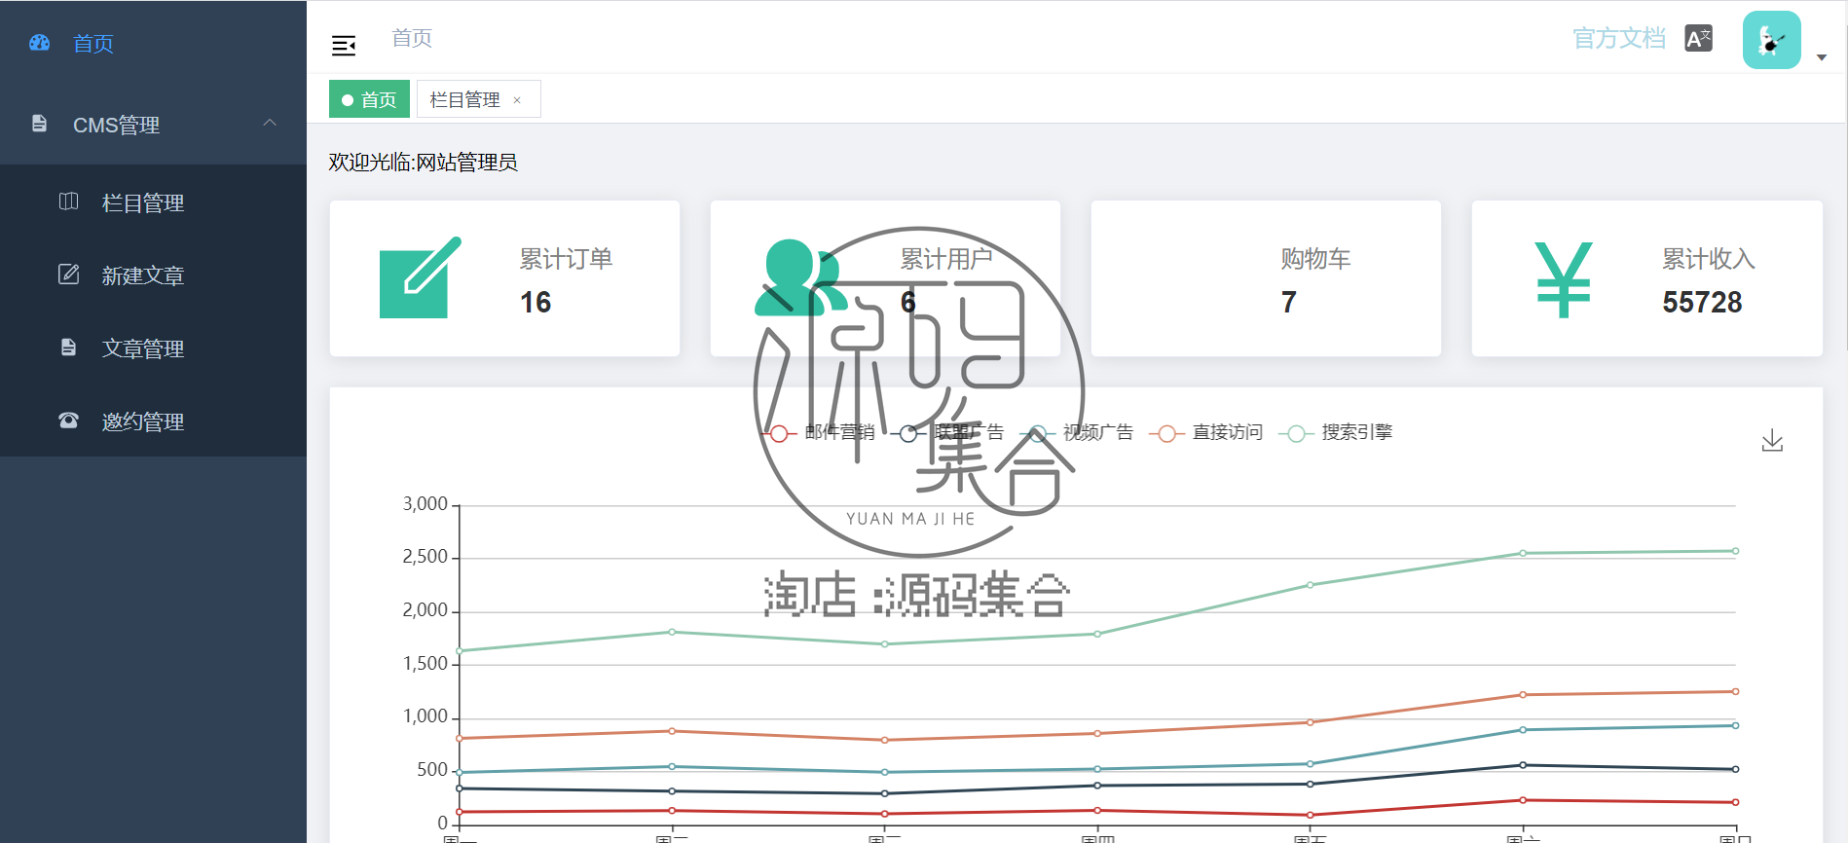Click the 累计订单 edit icon
This screenshot has width=1848, height=843.
click(x=420, y=277)
